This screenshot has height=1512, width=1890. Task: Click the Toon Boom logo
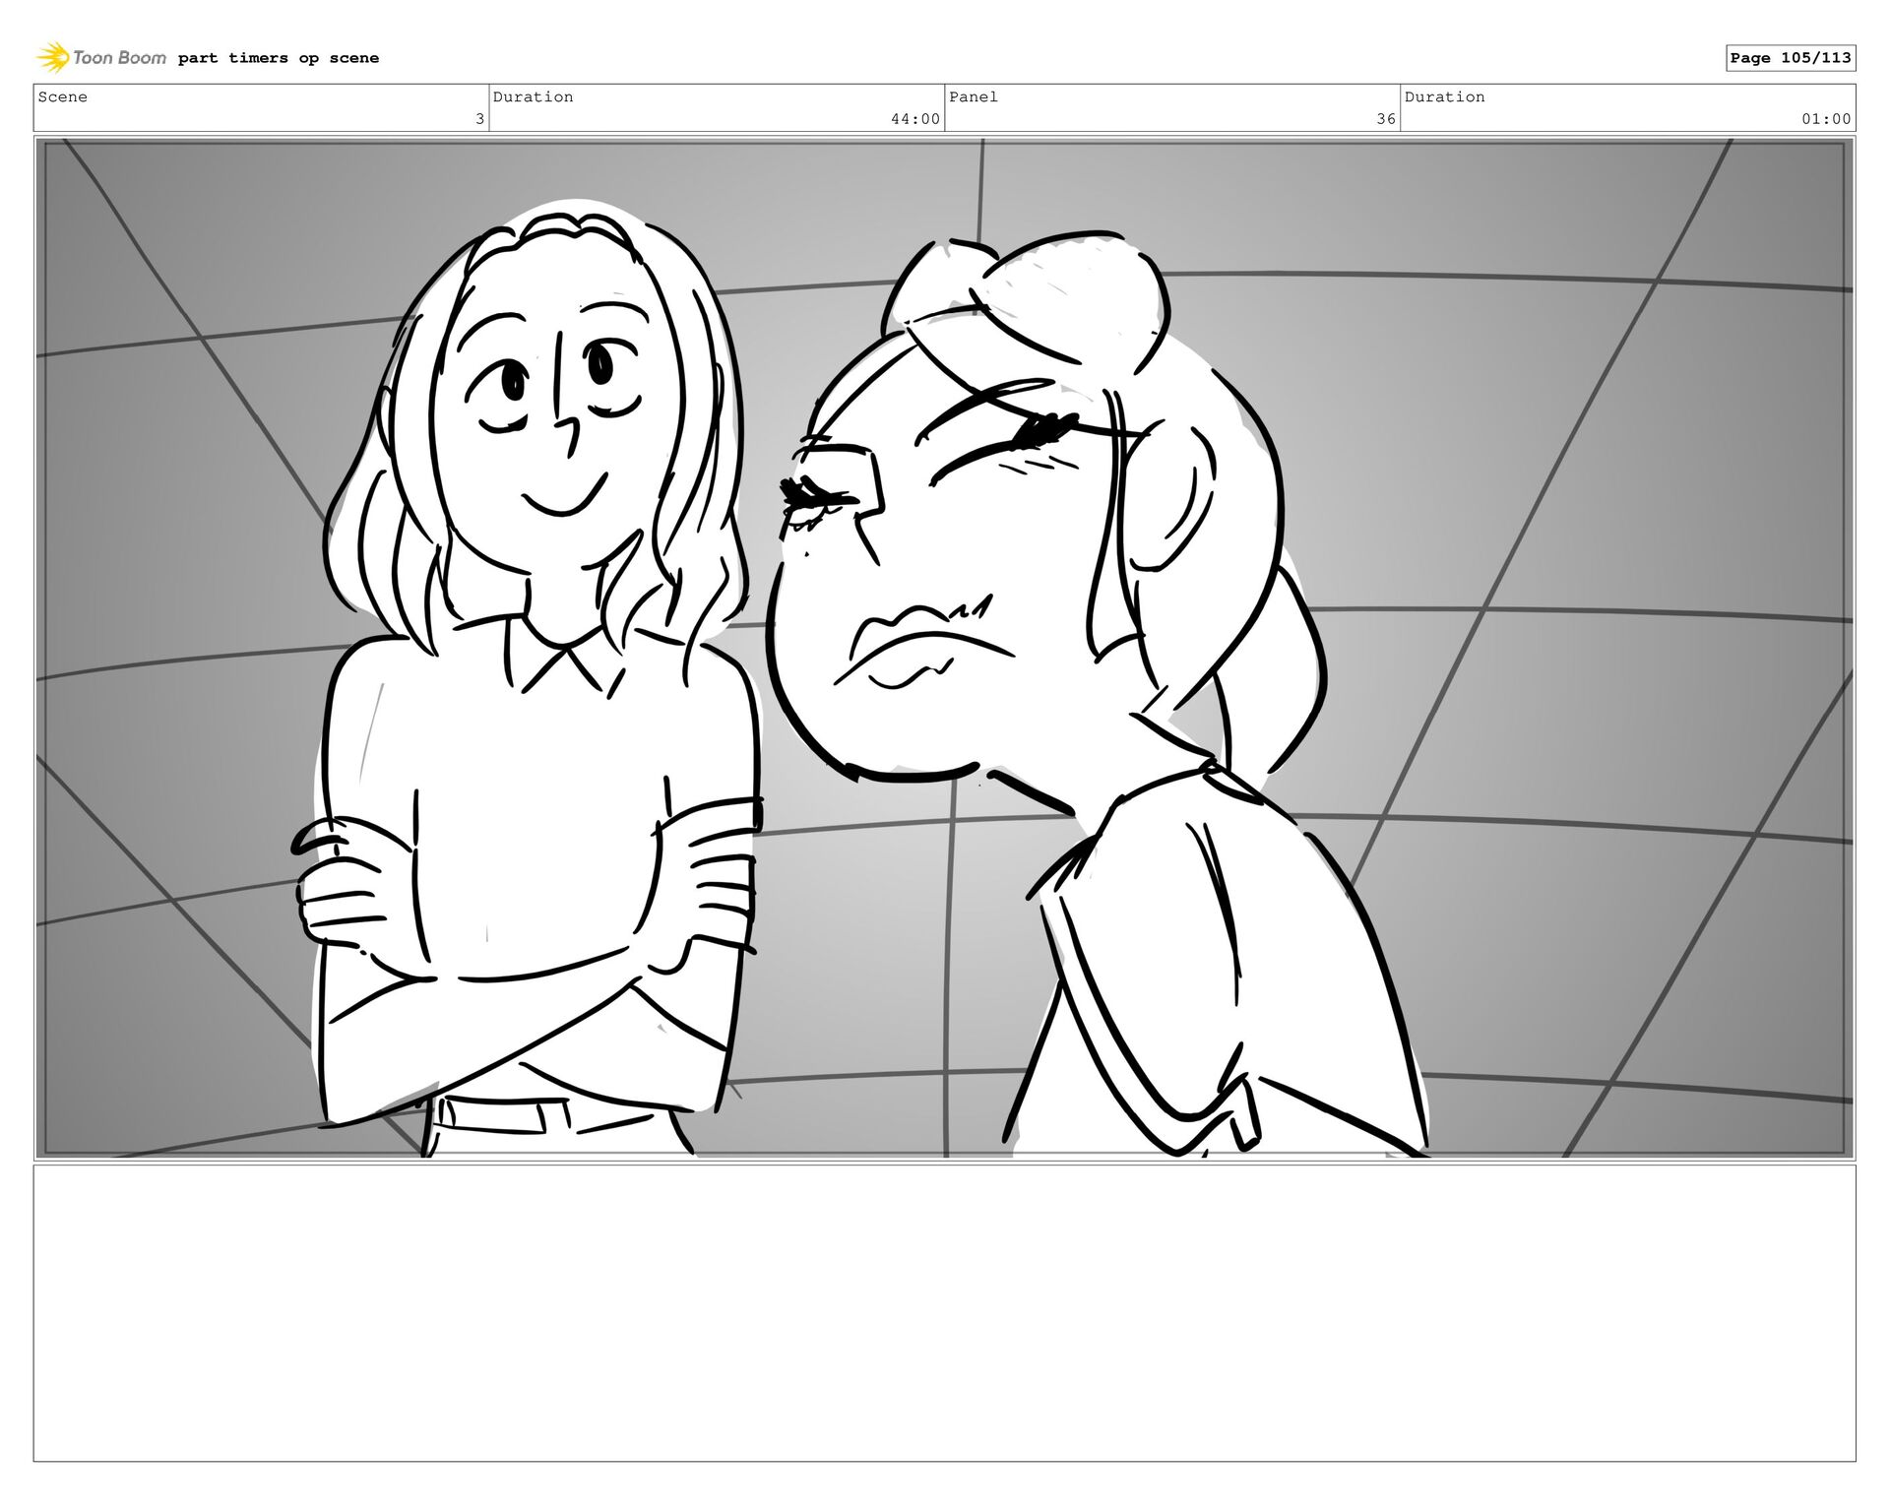pyautogui.click(x=101, y=58)
